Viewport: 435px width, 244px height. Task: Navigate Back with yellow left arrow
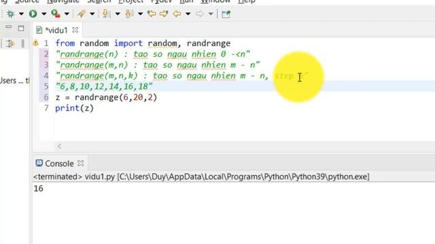177,14
